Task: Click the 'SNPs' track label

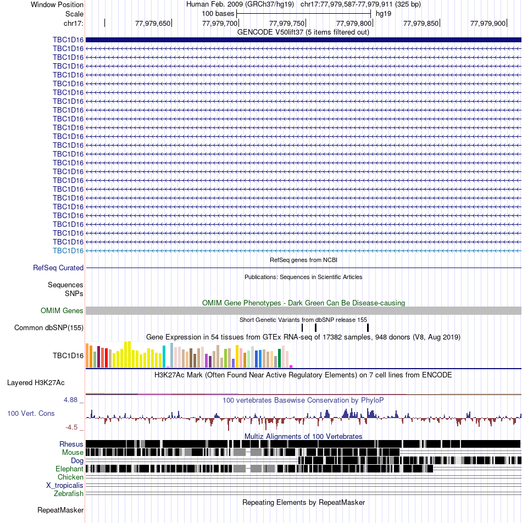Action: 74,293
